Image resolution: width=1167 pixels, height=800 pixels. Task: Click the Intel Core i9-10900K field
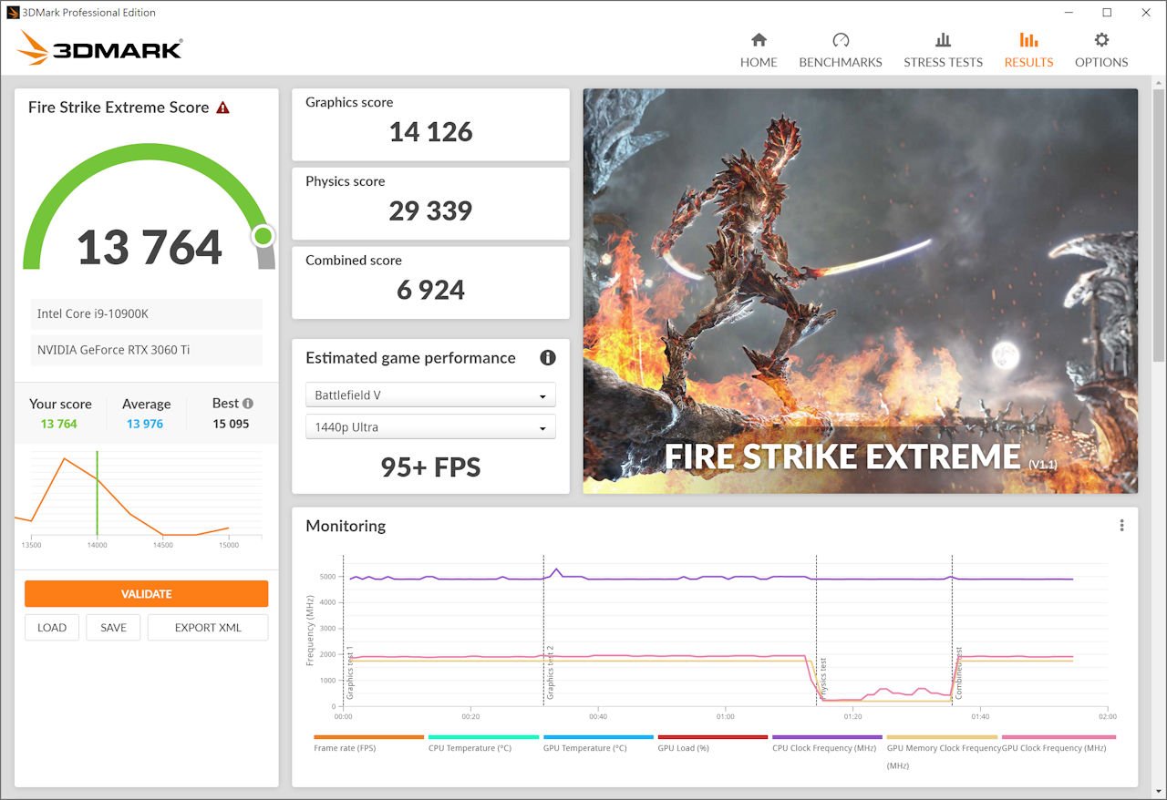[146, 313]
